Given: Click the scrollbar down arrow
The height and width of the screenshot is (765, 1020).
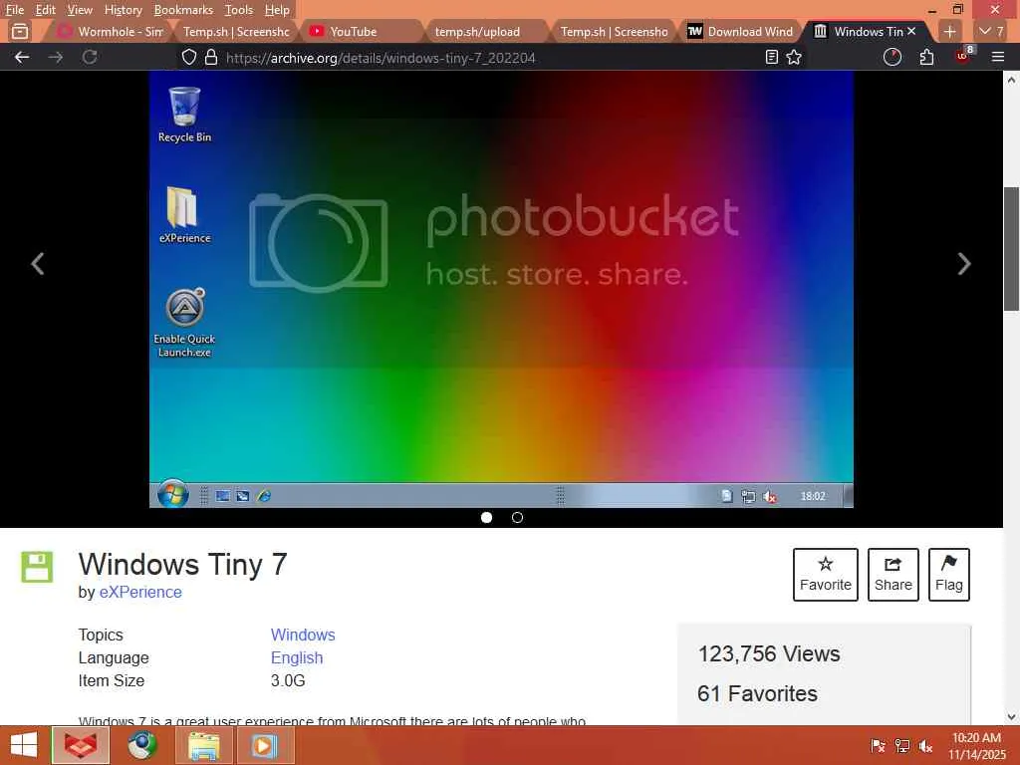Looking at the screenshot, I should pos(1011,717).
